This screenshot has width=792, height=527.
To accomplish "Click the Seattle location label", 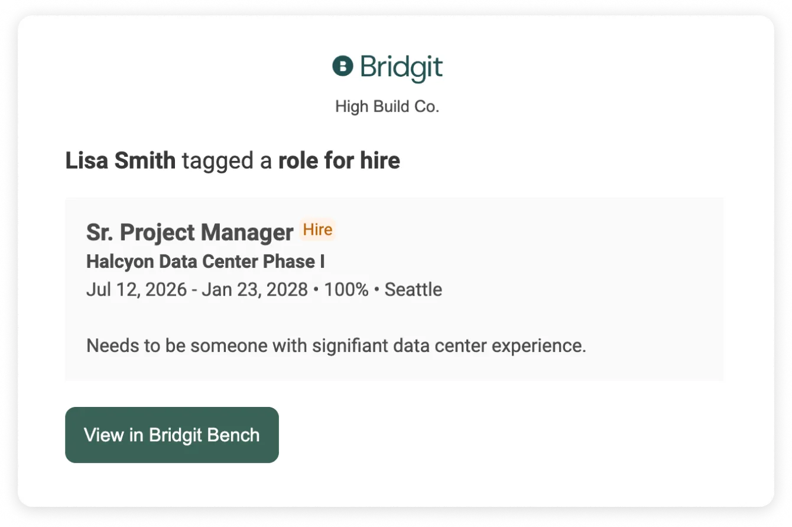I will pos(413,290).
